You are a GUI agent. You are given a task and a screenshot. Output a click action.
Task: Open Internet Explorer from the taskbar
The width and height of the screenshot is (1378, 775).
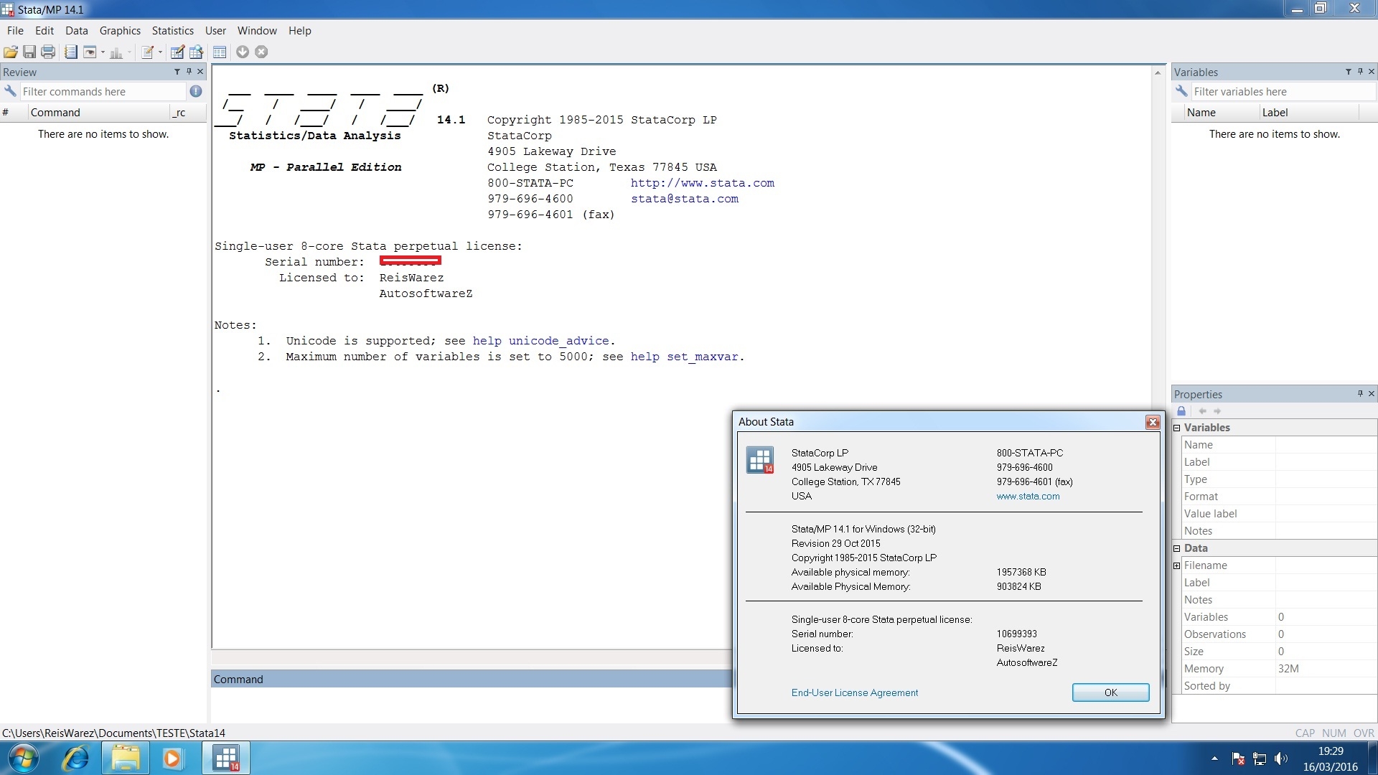[75, 758]
